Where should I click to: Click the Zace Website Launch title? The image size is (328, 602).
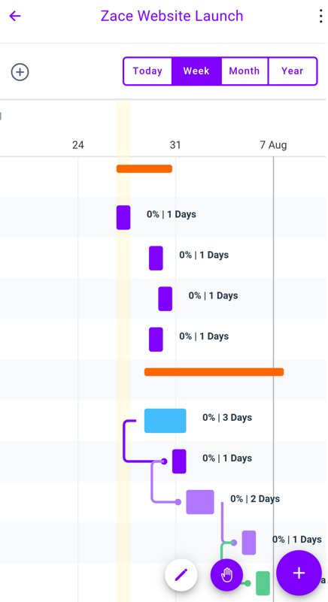click(172, 16)
